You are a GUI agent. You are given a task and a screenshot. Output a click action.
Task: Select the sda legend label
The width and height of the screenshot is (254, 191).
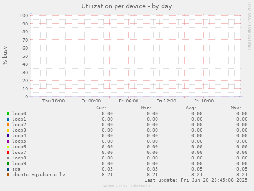pyautogui.click(x=16, y=169)
